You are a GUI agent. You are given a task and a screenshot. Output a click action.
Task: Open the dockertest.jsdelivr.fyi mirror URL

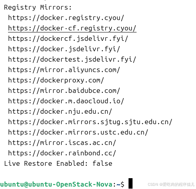tap(72, 60)
